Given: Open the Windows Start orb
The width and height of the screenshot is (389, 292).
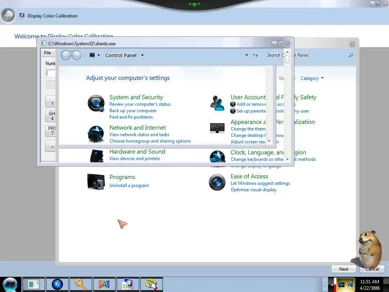Looking at the screenshot, I should (x=10, y=284).
